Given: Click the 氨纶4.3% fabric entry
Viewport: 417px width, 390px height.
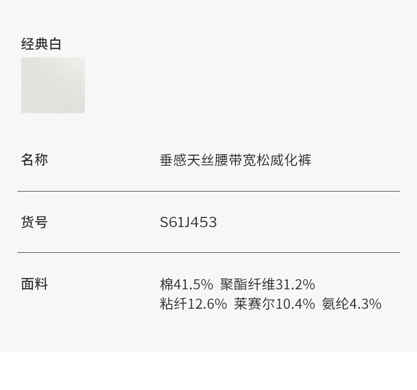Looking at the screenshot, I should tap(352, 304).
